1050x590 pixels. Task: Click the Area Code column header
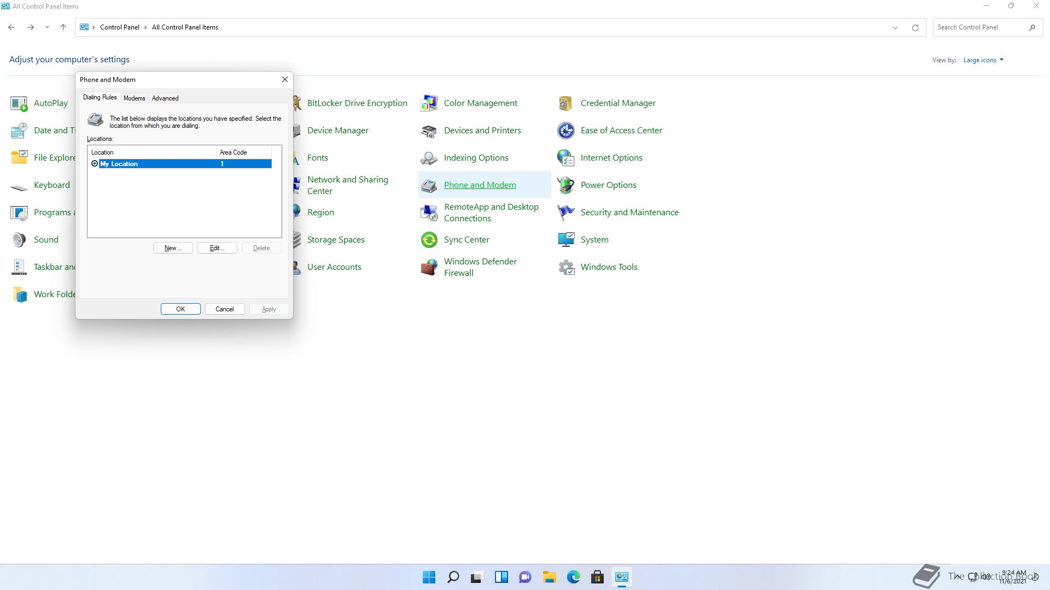pos(244,152)
